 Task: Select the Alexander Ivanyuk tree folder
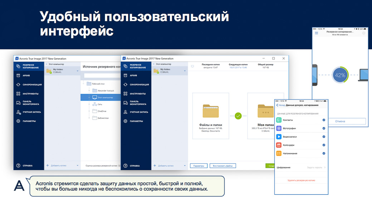103,90
